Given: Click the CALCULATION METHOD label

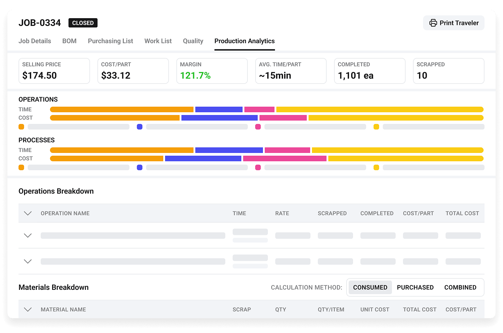Looking at the screenshot, I should point(307,287).
